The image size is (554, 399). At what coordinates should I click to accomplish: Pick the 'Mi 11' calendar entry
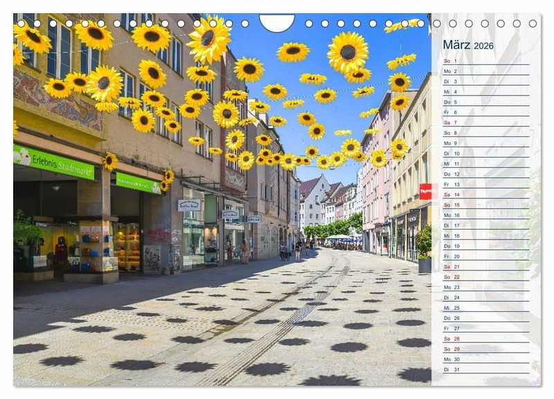pyautogui.click(x=486, y=164)
